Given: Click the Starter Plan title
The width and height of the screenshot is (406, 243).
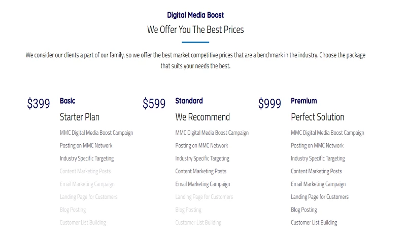Looking at the screenshot, I should pos(80,117).
